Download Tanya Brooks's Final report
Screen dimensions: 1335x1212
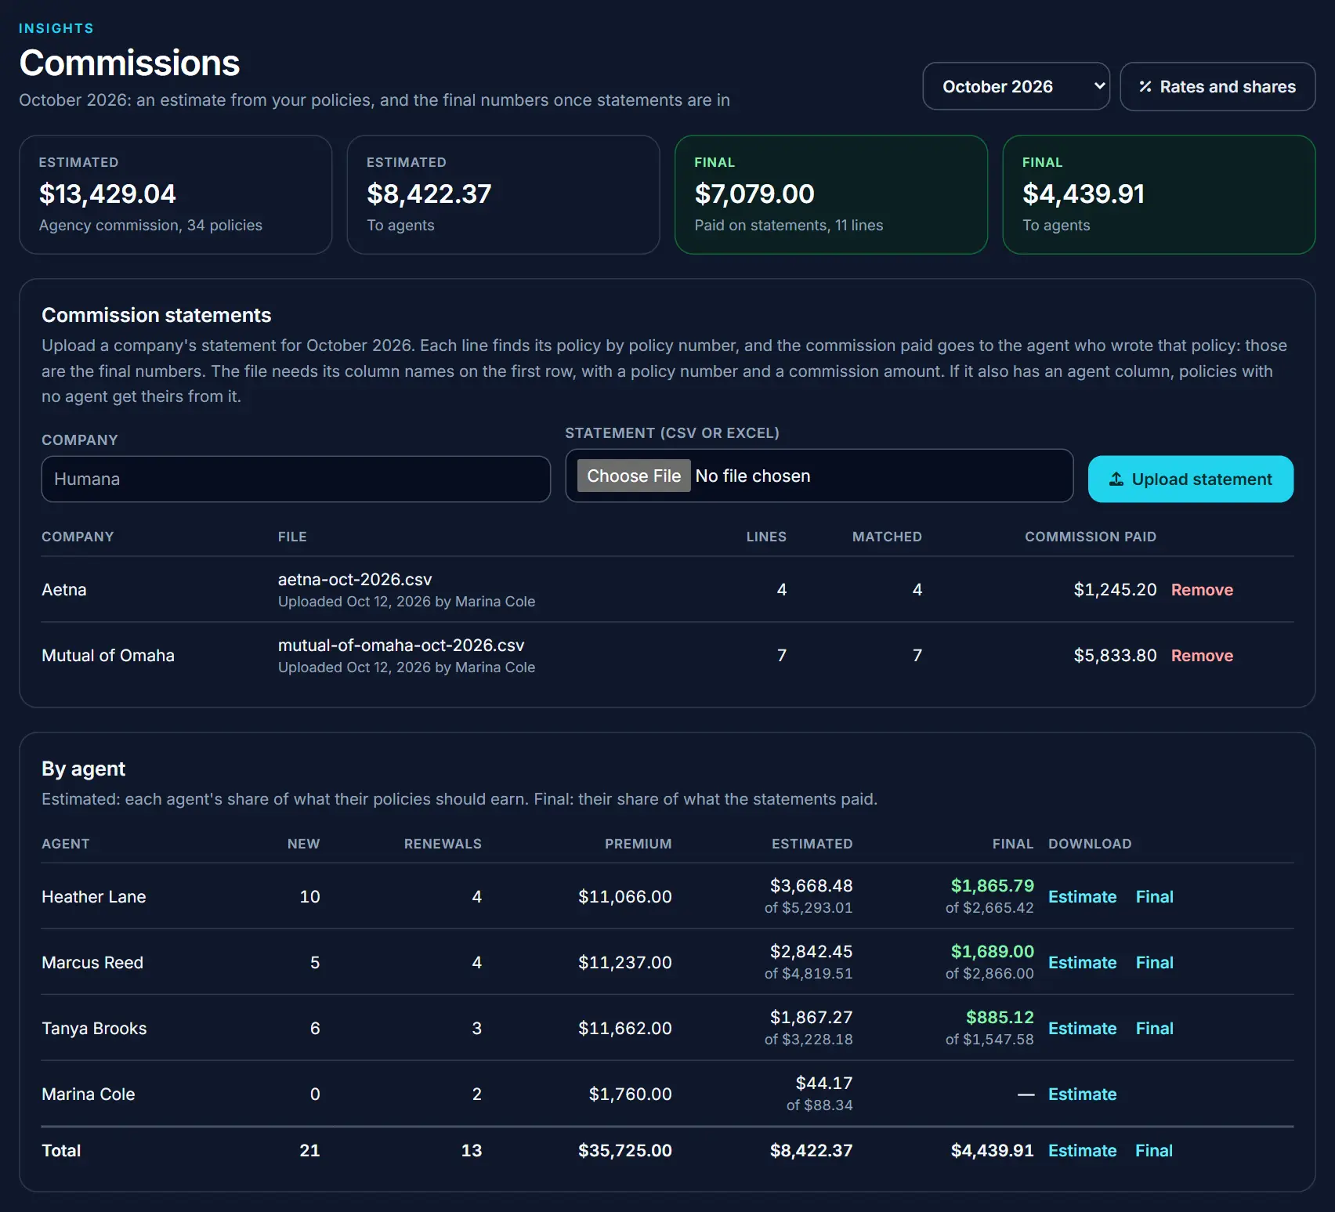tap(1154, 1029)
